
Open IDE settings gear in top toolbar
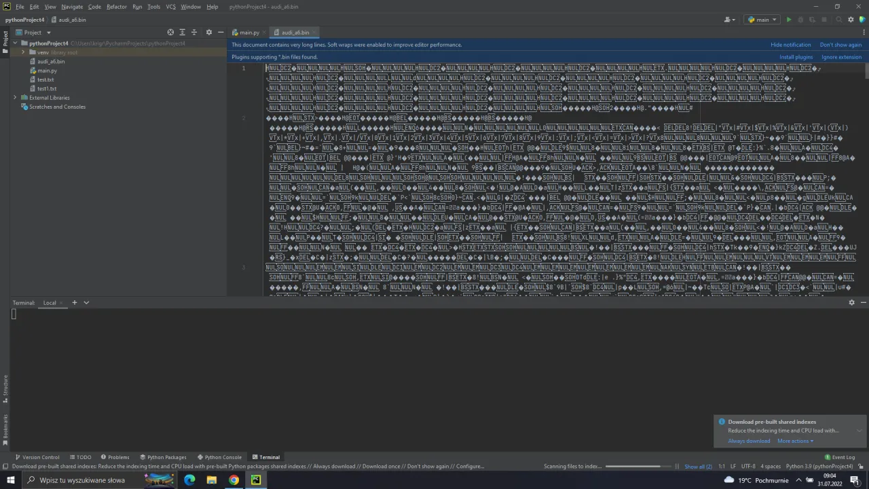coord(851,20)
